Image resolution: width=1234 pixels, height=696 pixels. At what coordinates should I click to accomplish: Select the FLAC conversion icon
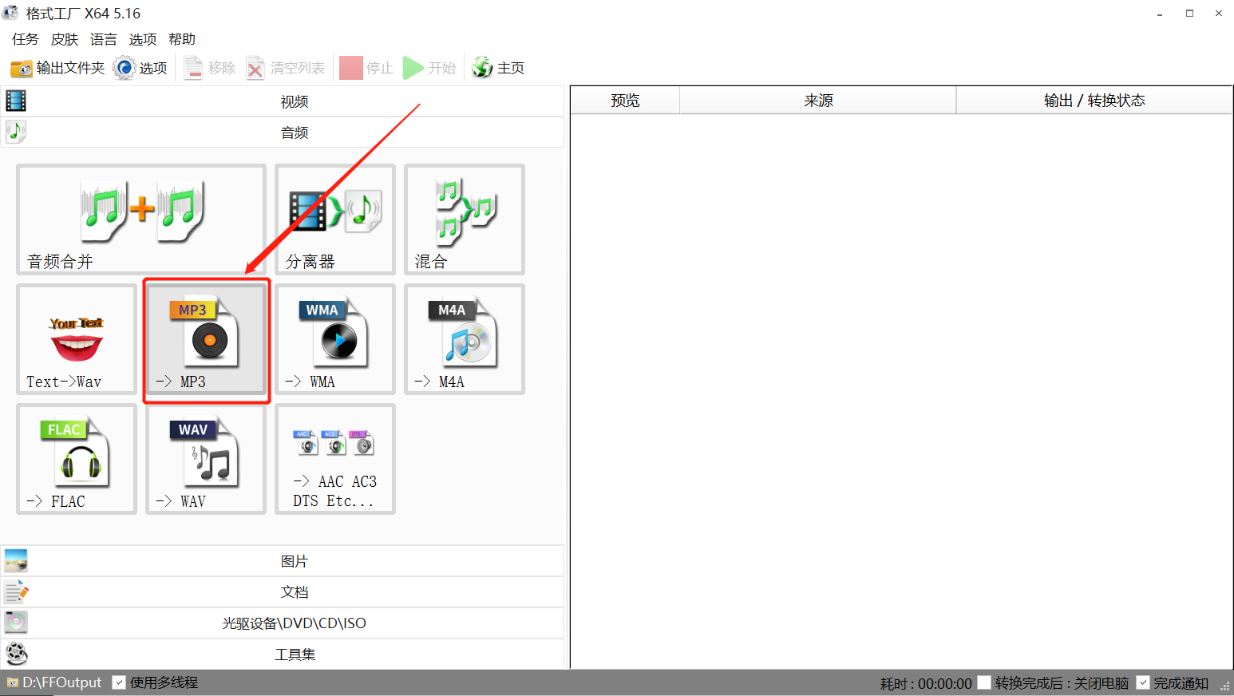point(77,459)
